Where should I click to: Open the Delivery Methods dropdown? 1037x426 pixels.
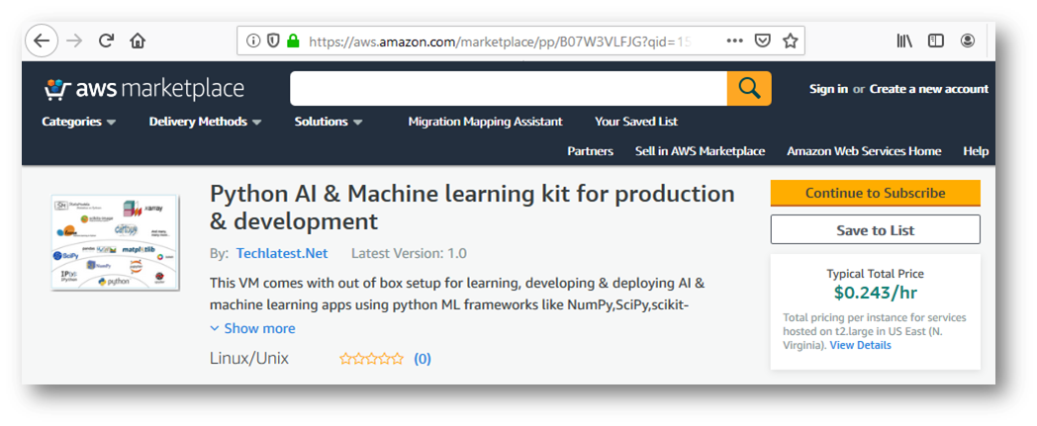[205, 122]
